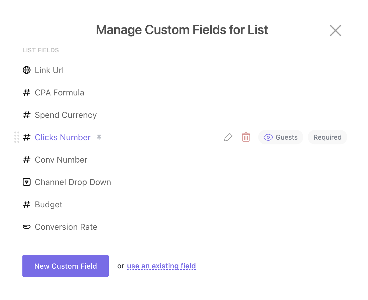Click the pin icon next to Clicks Number
Image resolution: width=368 pixels, height=300 pixels.
(x=99, y=137)
